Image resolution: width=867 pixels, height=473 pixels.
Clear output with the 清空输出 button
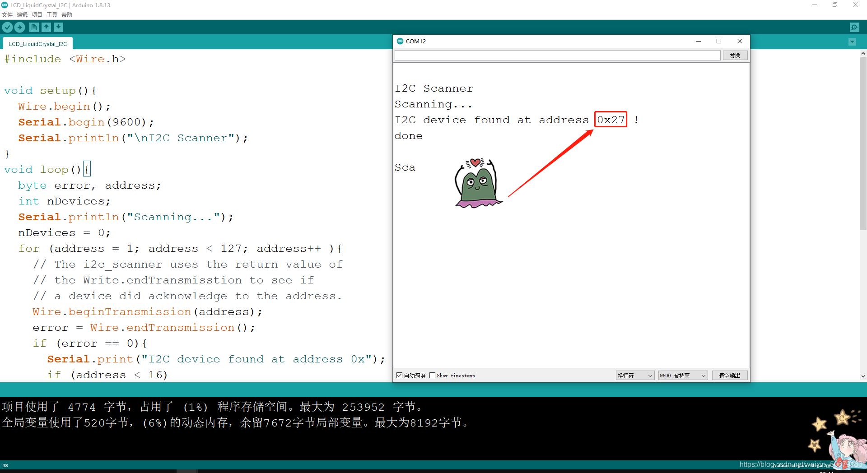tap(730, 375)
